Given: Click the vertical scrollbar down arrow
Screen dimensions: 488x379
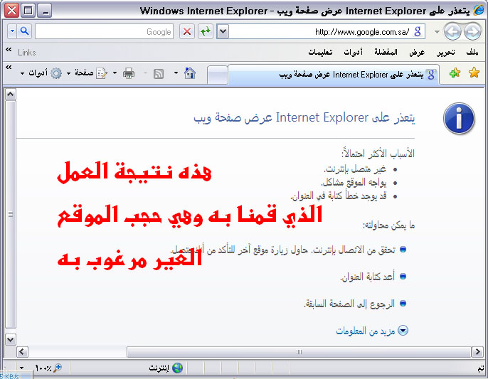Looking at the screenshot, I should click(x=11, y=339).
